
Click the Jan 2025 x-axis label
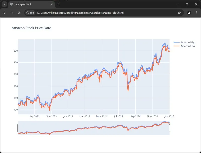(169, 116)
